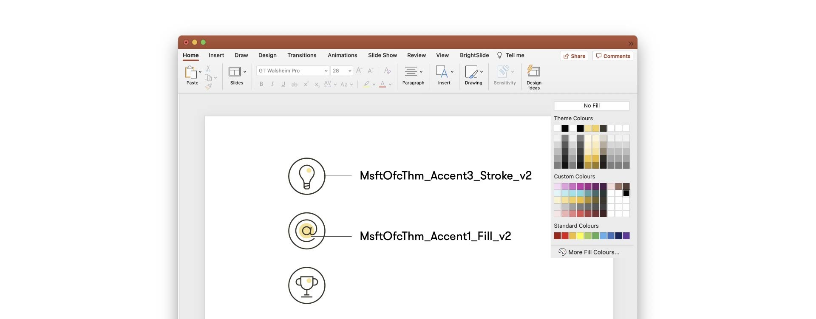Select the Format Painter brush

[208, 87]
